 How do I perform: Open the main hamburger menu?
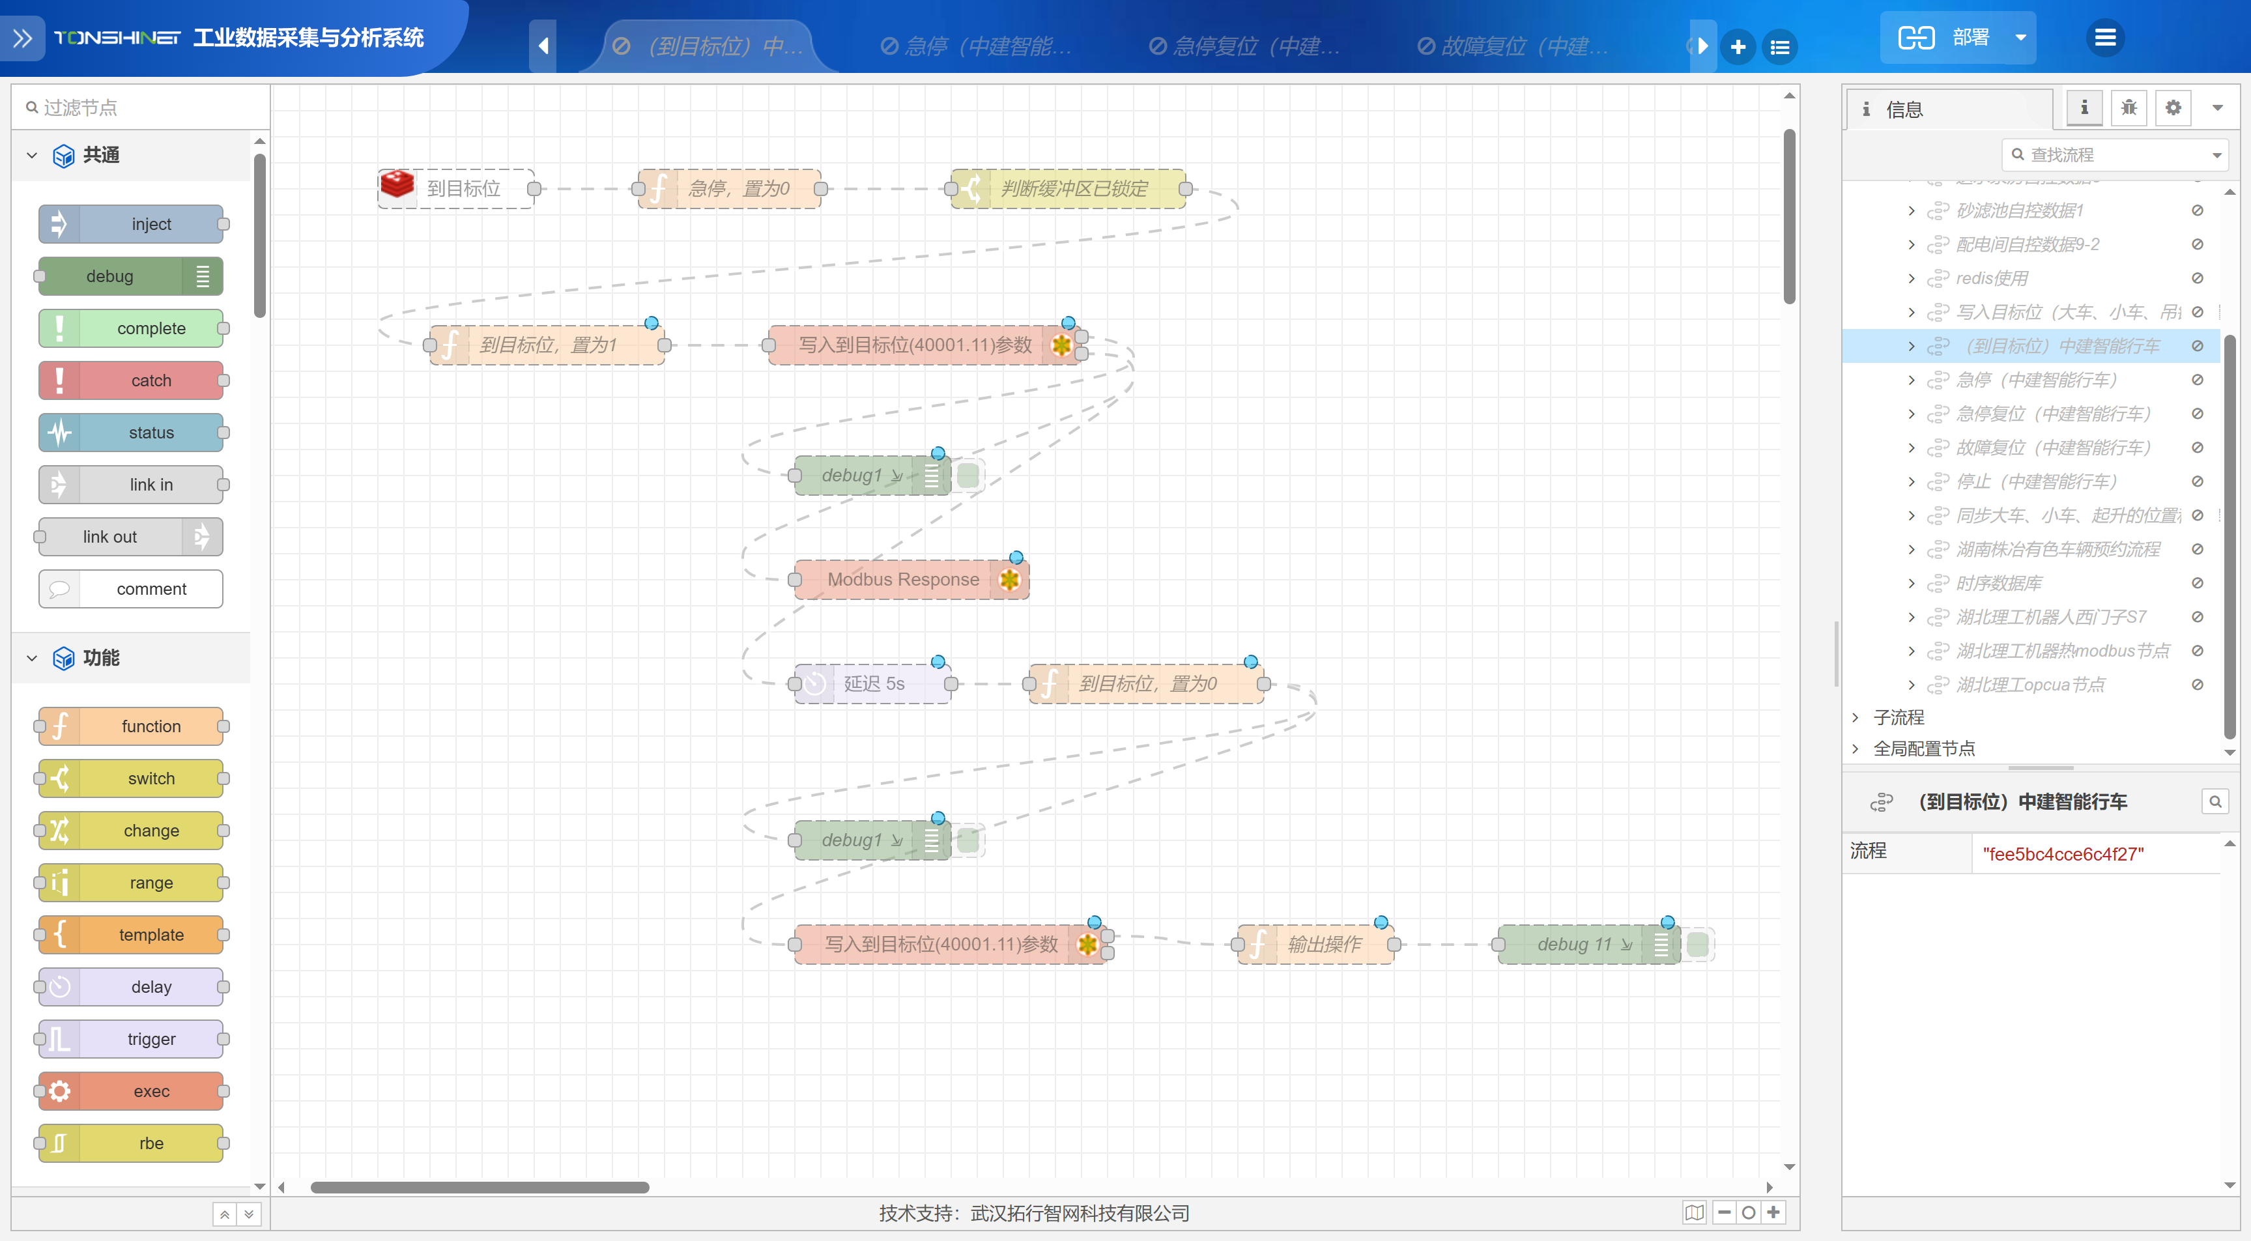coord(2105,38)
